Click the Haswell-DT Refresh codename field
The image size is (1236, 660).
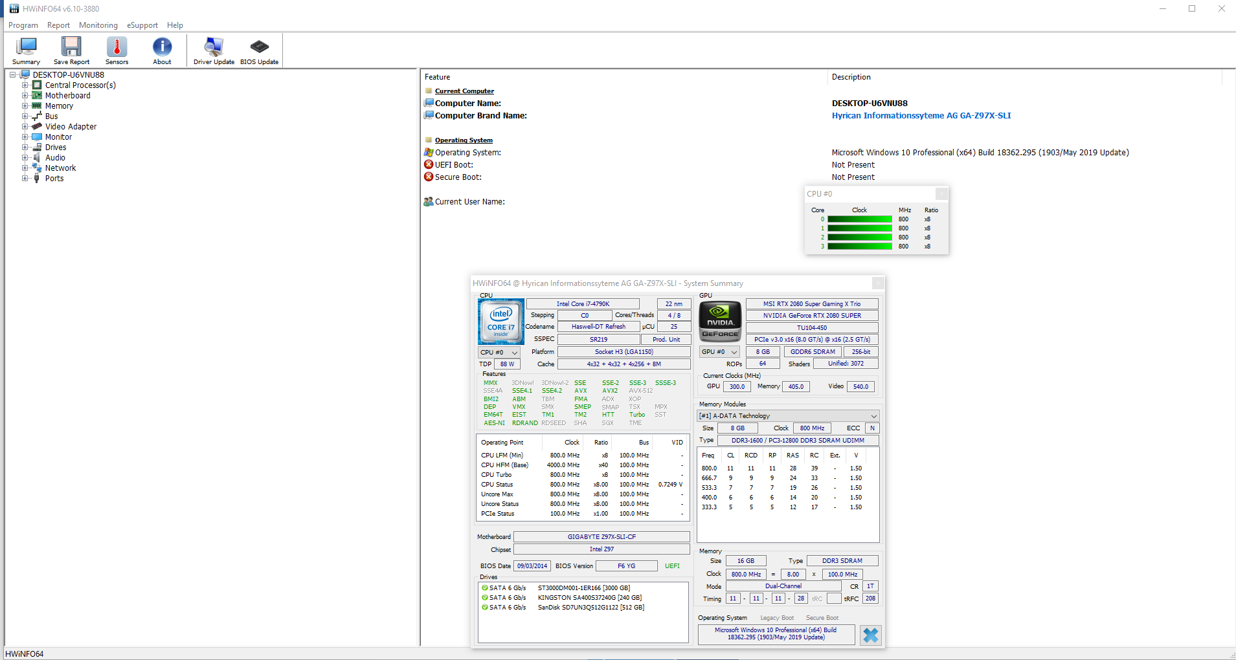click(x=598, y=327)
